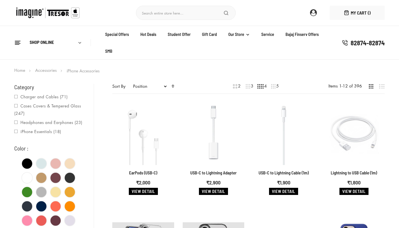
Task: Toggle ascending sort direction arrow
Action: tap(173, 86)
